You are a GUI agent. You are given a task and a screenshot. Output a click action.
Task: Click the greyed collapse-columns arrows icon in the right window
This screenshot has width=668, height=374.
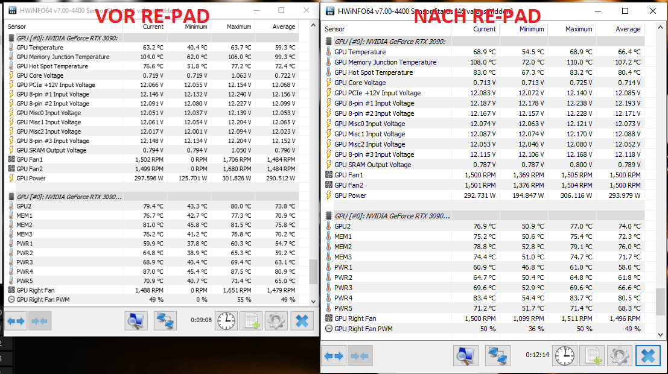point(360,356)
